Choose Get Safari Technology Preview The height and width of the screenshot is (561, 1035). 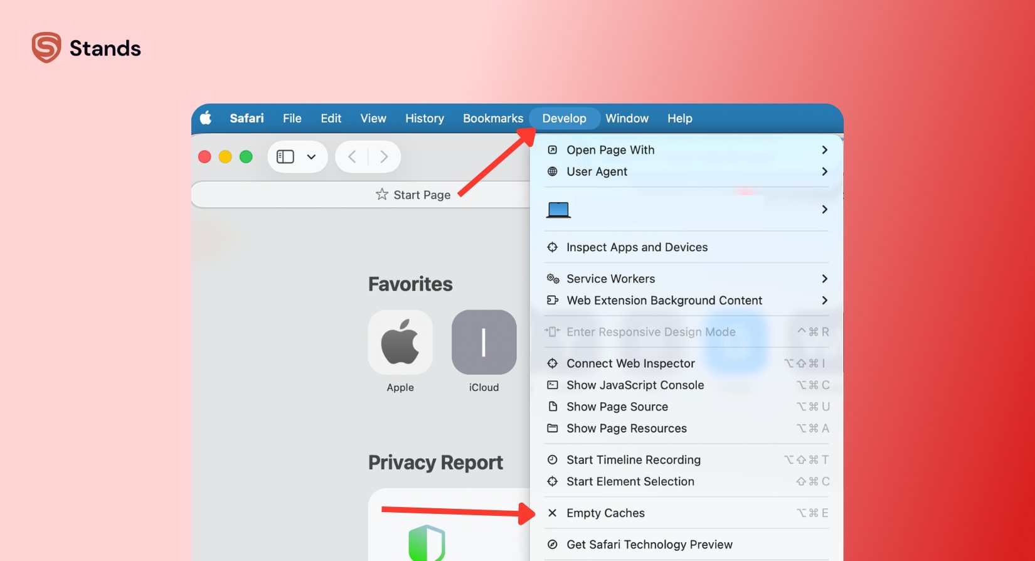(x=687, y=545)
